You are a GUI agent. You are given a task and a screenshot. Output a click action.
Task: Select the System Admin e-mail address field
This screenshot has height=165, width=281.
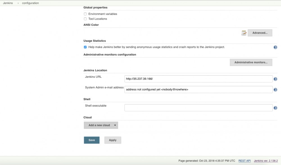tap(199, 89)
